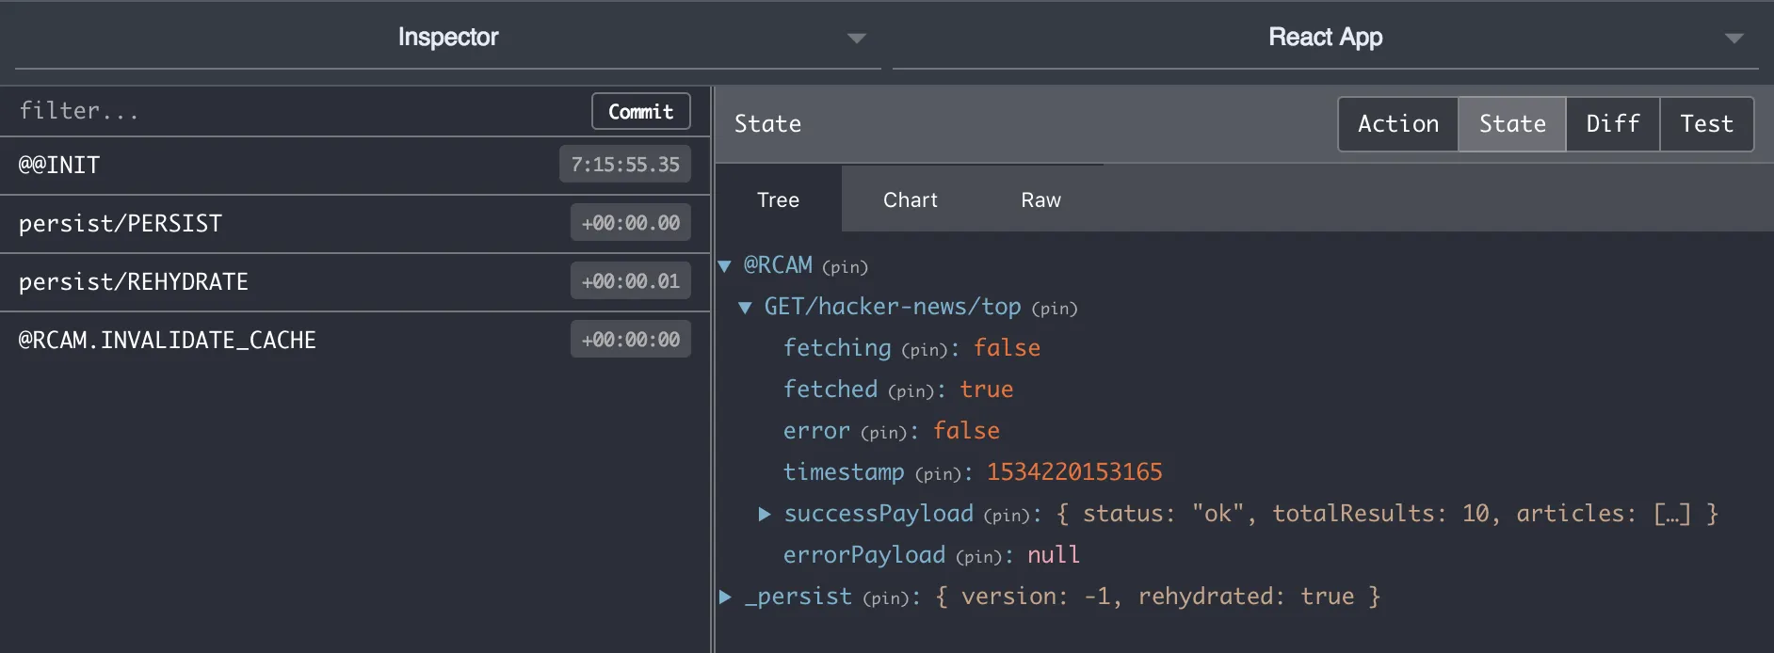Switch to the Action view
Image resolution: width=1774 pixels, height=653 pixels.
click(1398, 124)
